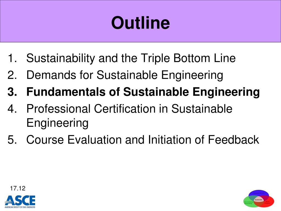The width and height of the screenshot is (281, 211).
Task: Select the 'Outline' slide title
Action: tap(140, 23)
